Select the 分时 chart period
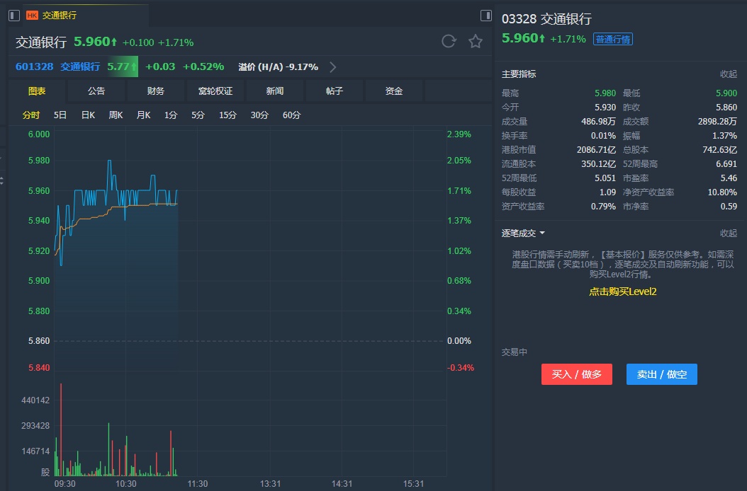 click(x=31, y=115)
